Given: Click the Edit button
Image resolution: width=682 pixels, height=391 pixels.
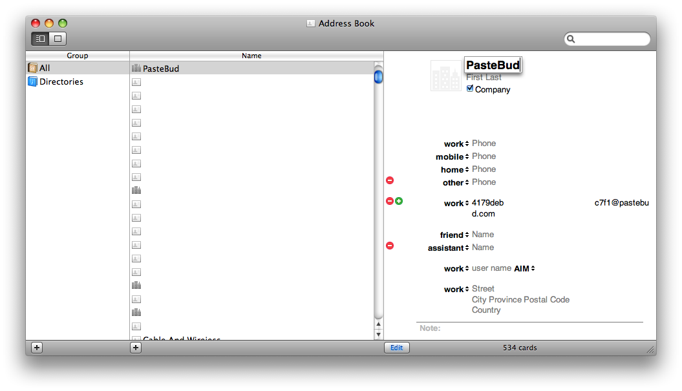Looking at the screenshot, I should [x=396, y=348].
